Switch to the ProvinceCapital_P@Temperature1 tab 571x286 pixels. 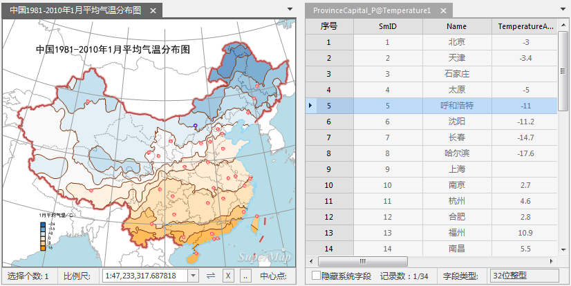click(371, 12)
